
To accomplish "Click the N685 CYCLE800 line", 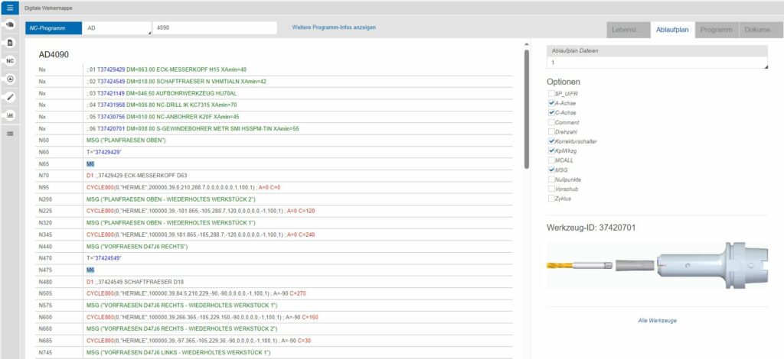I will (200, 341).
